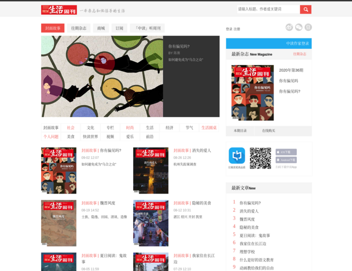Click the 封面故事 | 消失的爱人 article title

point(192,150)
